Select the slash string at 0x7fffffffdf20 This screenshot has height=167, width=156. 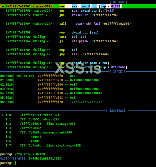pos(86,102)
